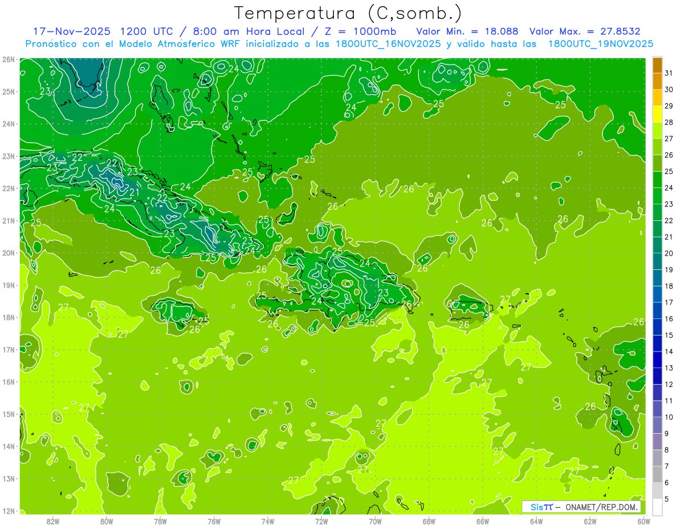Select the "1800UTC_19NOV2025" valid-until time text
This screenshot has height=529, width=684.
coord(601,44)
